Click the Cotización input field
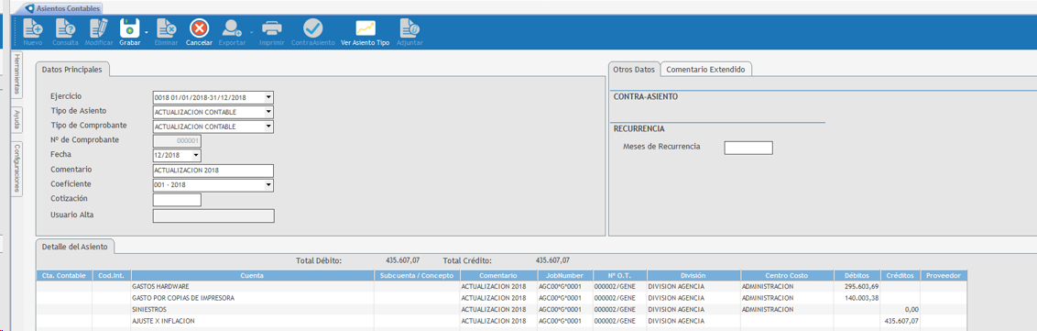The image size is (1037, 331). pos(177,200)
